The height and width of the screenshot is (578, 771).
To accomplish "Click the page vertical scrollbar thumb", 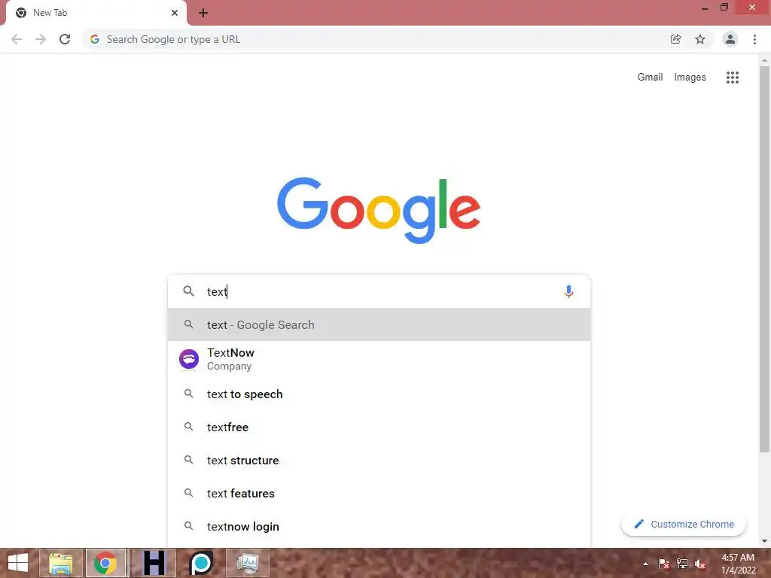I will tap(764, 259).
